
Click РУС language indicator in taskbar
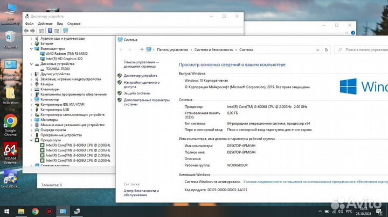tap(349, 212)
